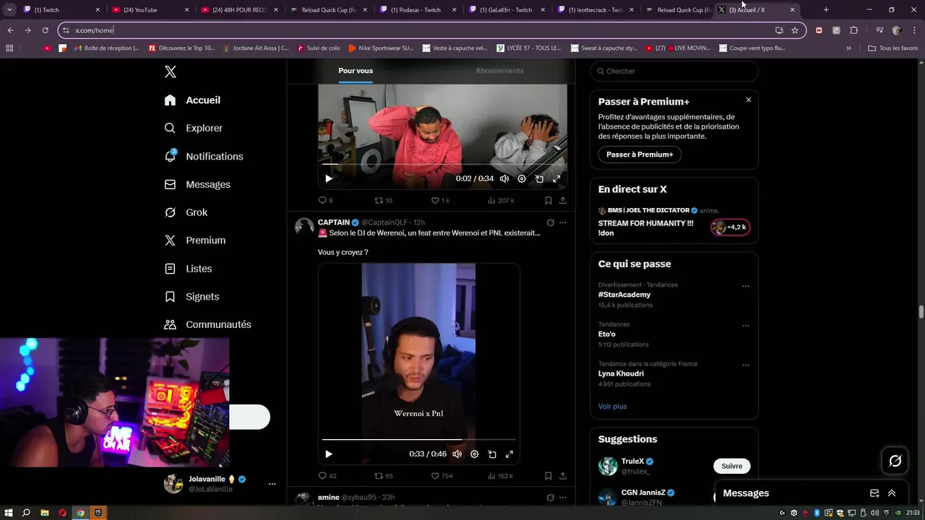Click the Passer à Premium+ button
The width and height of the screenshot is (925, 520).
[640, 155]
